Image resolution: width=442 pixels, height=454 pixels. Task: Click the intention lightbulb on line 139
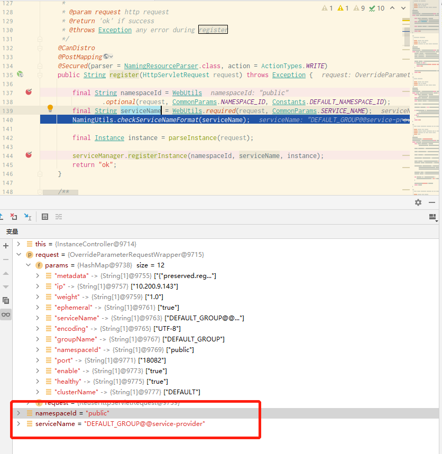pos(50,108)
